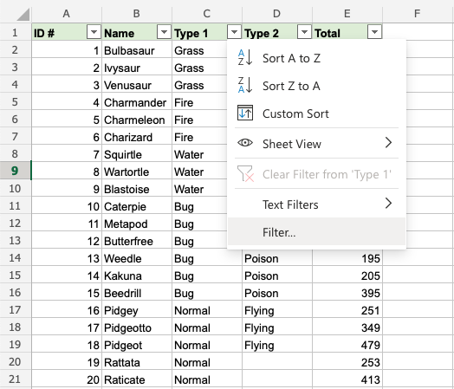The width and height of the screenshot is (454, 389).
Task: Open the ID # filter dropdown
Action: click(94, 31)
